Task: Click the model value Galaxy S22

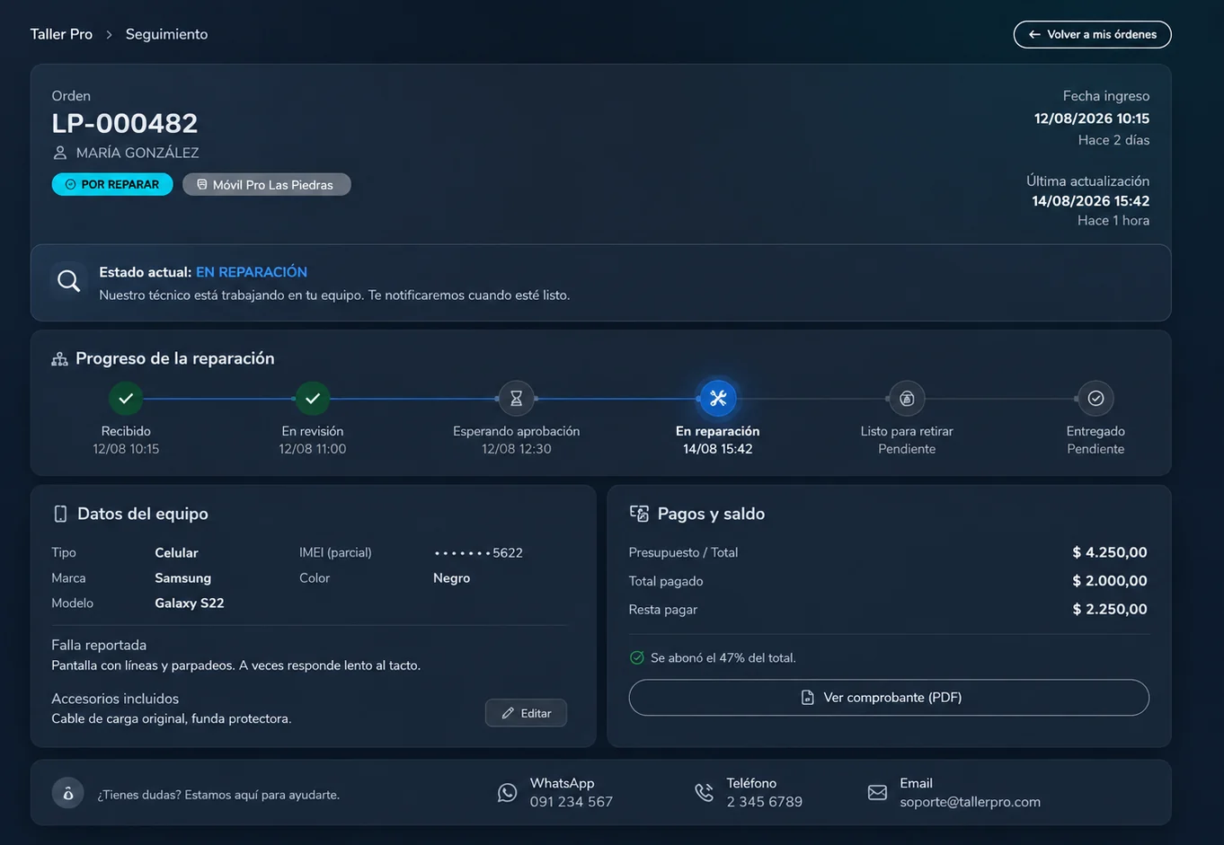Action: (189, 603)
